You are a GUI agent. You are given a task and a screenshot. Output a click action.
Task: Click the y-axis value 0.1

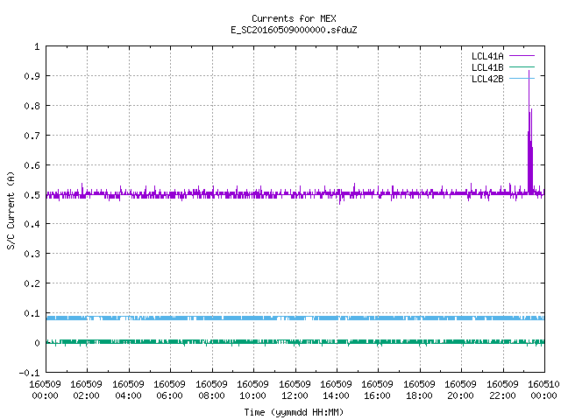point(32,313)
